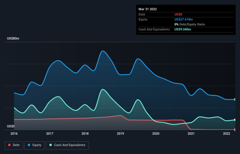Select the 2020 x-axis label
This screenshot has height=154, width=240.
pos(156,134)
